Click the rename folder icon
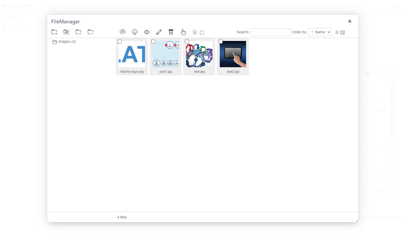Image resolution: width=404 pixels, height=235 pixels. tap(78, 32)
